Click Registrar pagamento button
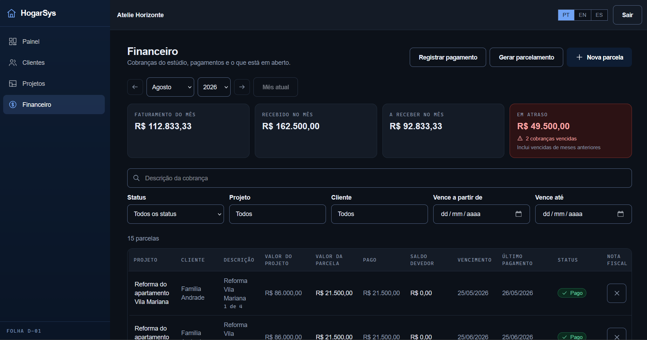Image resolution: width=647 pixels, height=340 pixels. (x=448, y=57)
